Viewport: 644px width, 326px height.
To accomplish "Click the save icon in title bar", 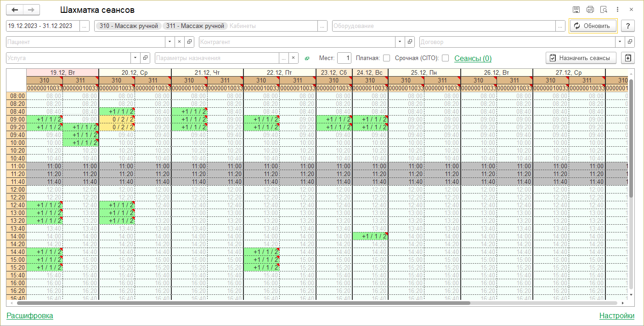I will (x=576, y=10).
